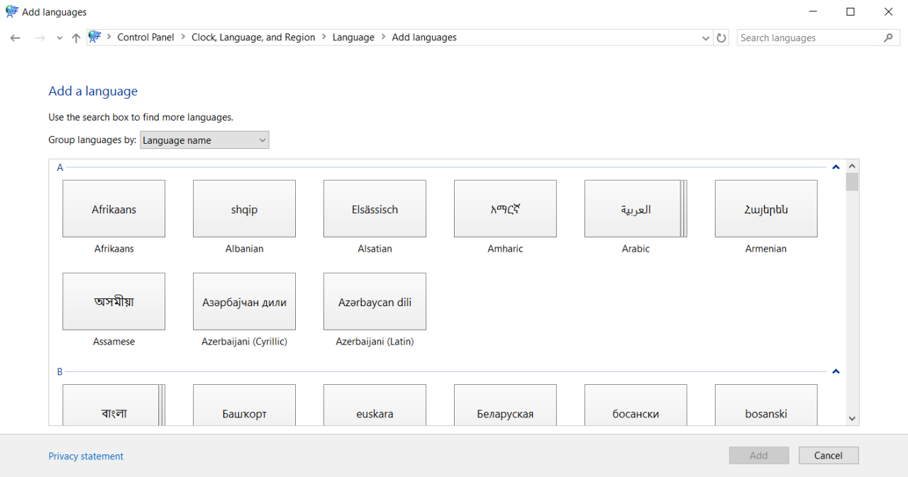Choose the Башҡорт language tile
Viewport: 908px width, 477px height.
(245, 405)
